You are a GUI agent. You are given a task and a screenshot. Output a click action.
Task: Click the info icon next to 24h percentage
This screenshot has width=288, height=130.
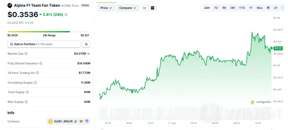pyautogui.click(x=66, y=14)
